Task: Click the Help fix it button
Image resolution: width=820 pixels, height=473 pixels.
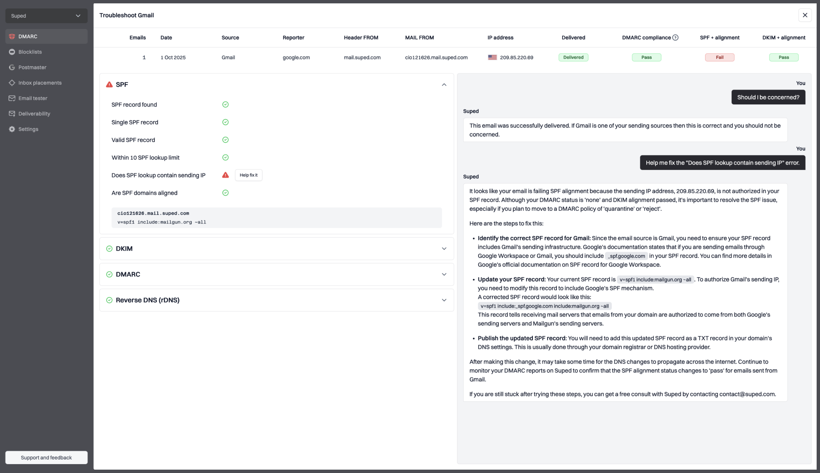Action: pos(249,175)
